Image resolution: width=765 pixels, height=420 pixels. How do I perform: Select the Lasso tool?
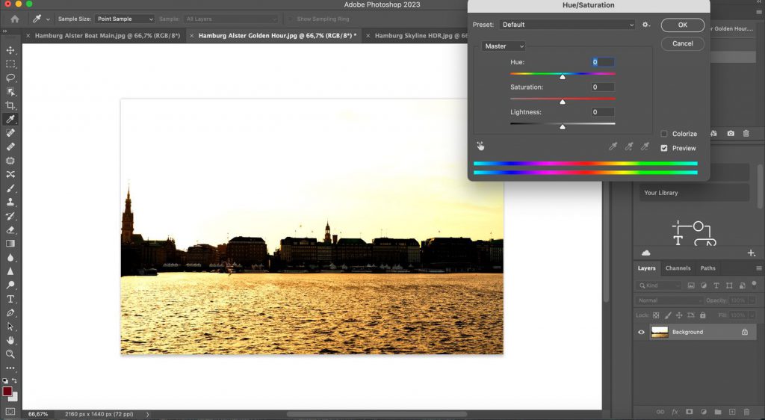10,78
